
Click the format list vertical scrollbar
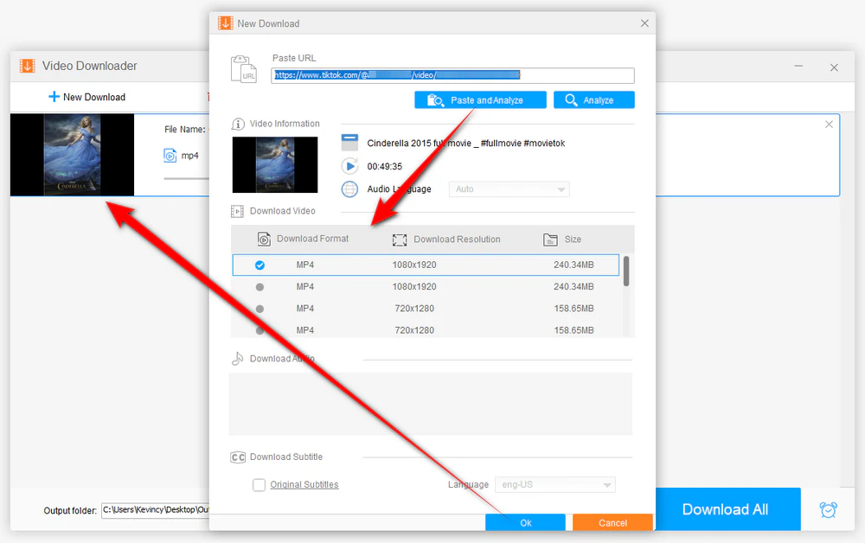626,271
